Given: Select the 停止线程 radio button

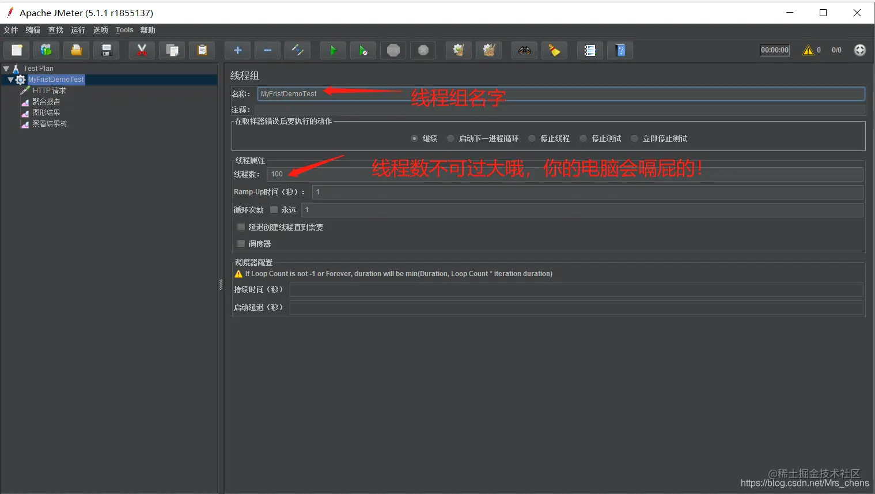Looking at the screenshot, I should click(532, 138).
